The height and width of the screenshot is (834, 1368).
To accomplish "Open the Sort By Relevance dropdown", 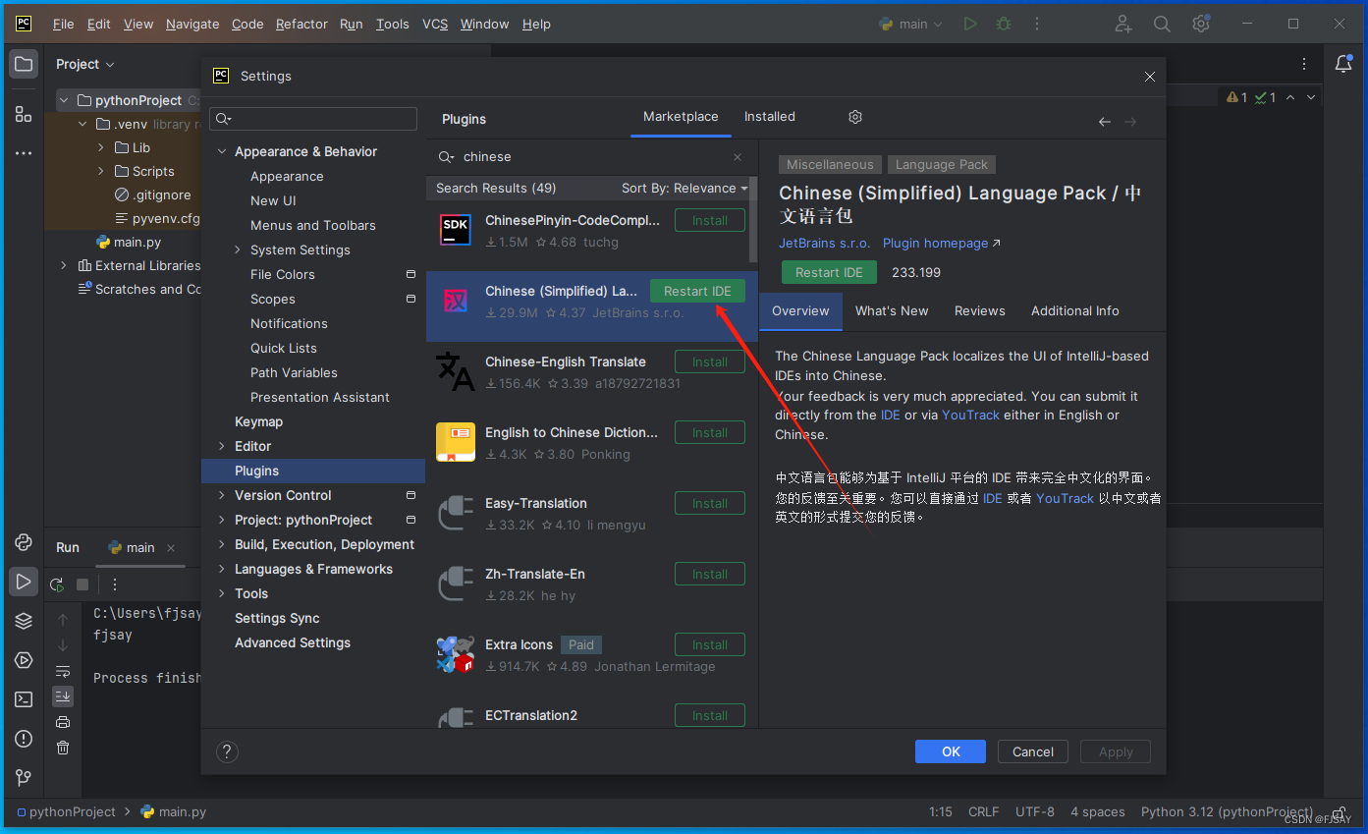I will tap(684, 189).
